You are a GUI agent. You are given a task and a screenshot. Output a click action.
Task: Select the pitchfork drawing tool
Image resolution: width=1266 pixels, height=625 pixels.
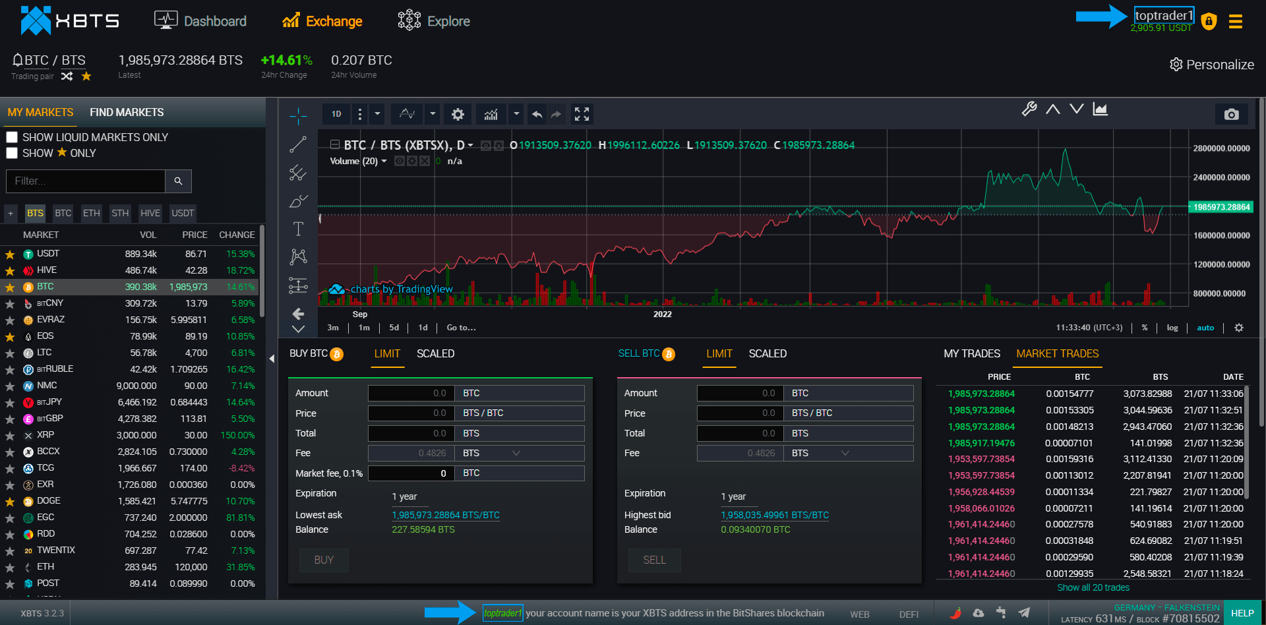(298, 173)
